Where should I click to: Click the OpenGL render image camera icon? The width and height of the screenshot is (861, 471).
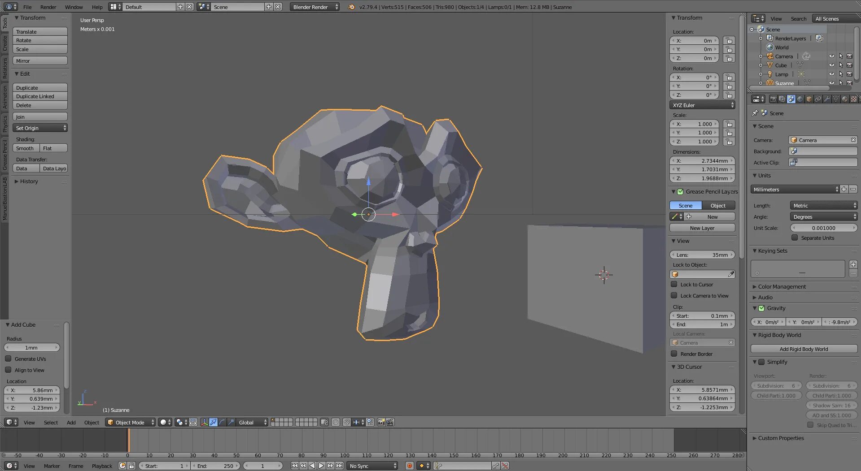click(x=381, y=422)
